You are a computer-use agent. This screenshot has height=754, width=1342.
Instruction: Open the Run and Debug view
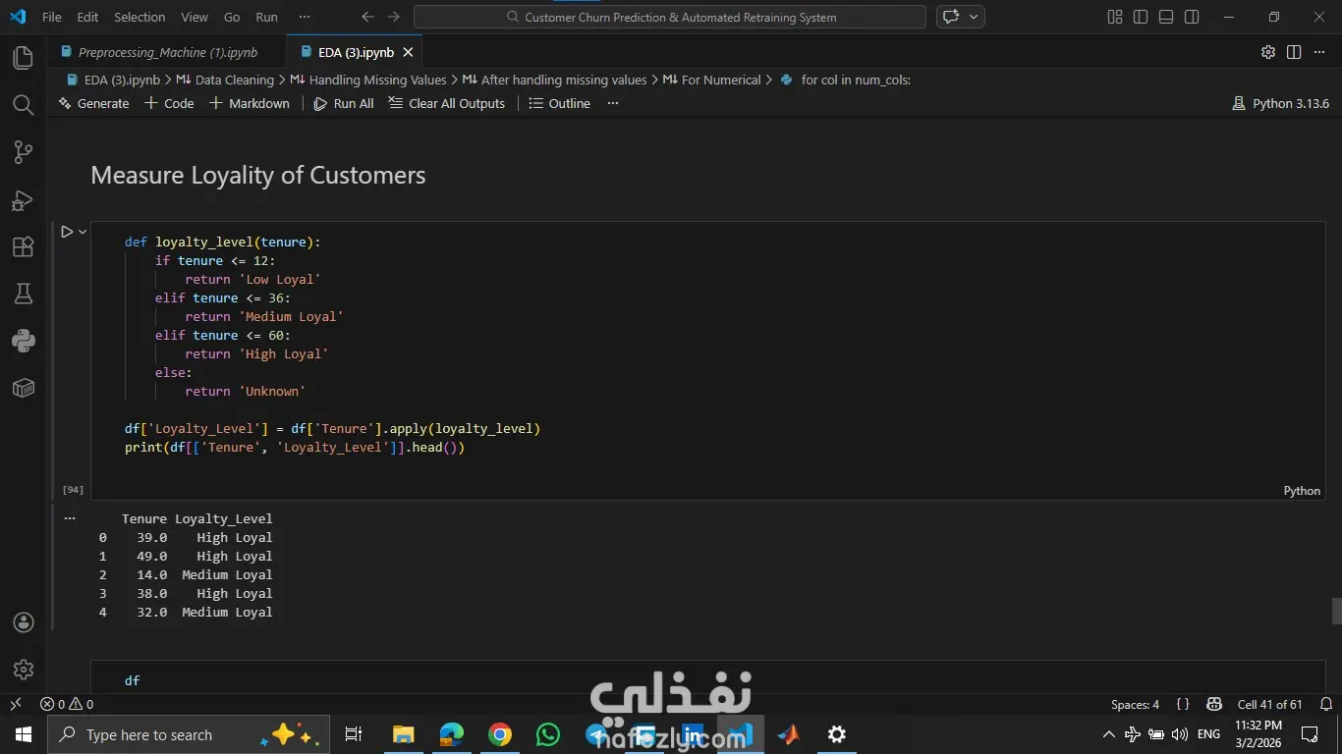pyautogui.click(x=23, y=200)
